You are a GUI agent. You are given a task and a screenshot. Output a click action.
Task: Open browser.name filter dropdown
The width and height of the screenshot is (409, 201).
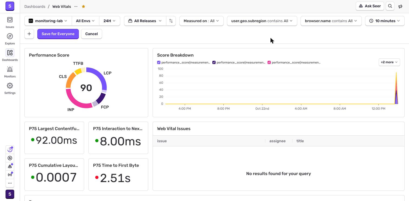click(331, 21)
